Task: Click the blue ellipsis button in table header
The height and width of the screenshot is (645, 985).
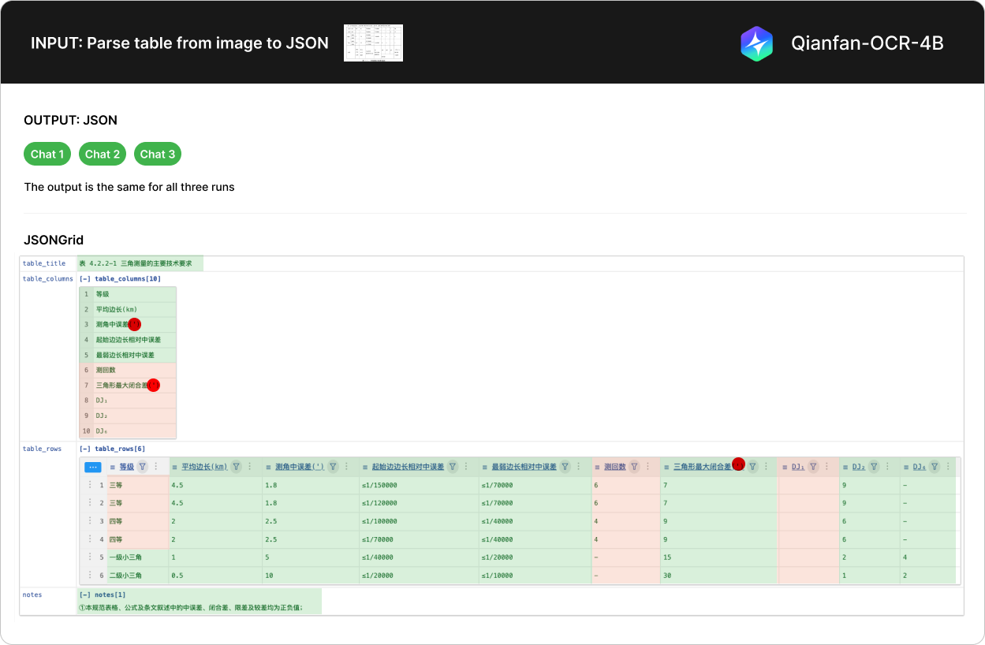Action: point(93,467)
